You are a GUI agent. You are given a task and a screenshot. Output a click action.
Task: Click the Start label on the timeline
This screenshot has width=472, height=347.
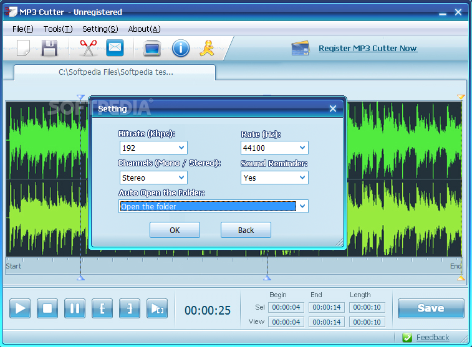pos(13,266)
